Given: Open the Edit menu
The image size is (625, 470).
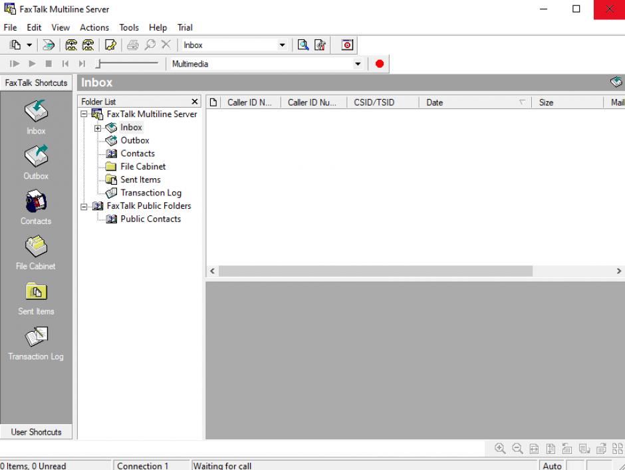Looking at the screenshot, I should click(34, 27).
